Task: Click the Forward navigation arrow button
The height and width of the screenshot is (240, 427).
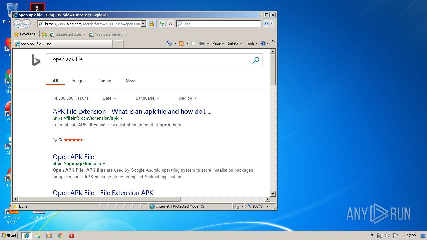Action: [26, 24]
